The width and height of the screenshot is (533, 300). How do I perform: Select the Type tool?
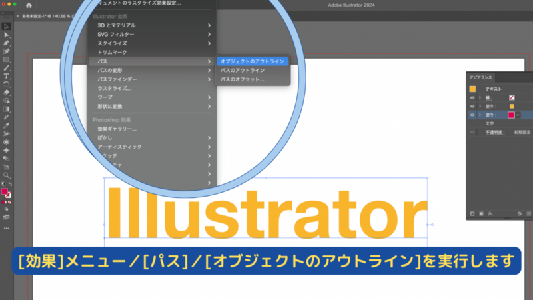(x=6, y=76)
